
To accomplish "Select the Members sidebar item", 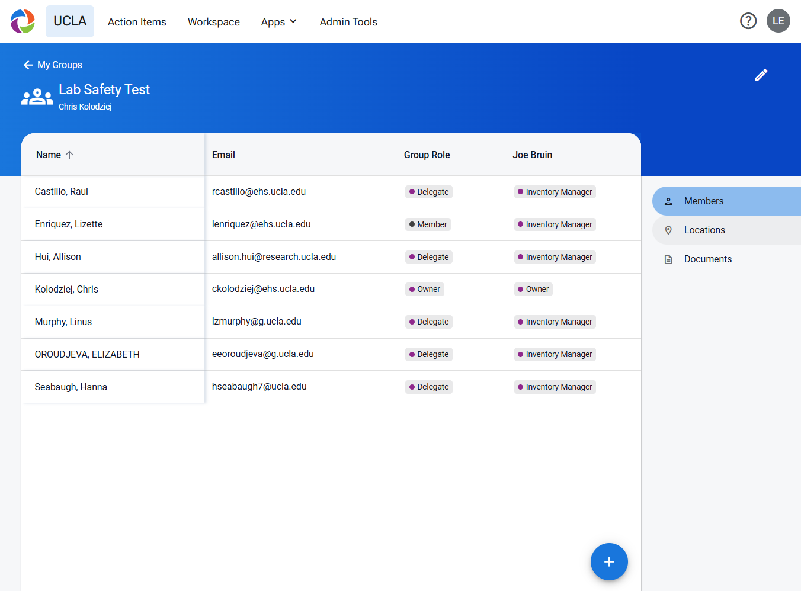I will coord(726,201).
